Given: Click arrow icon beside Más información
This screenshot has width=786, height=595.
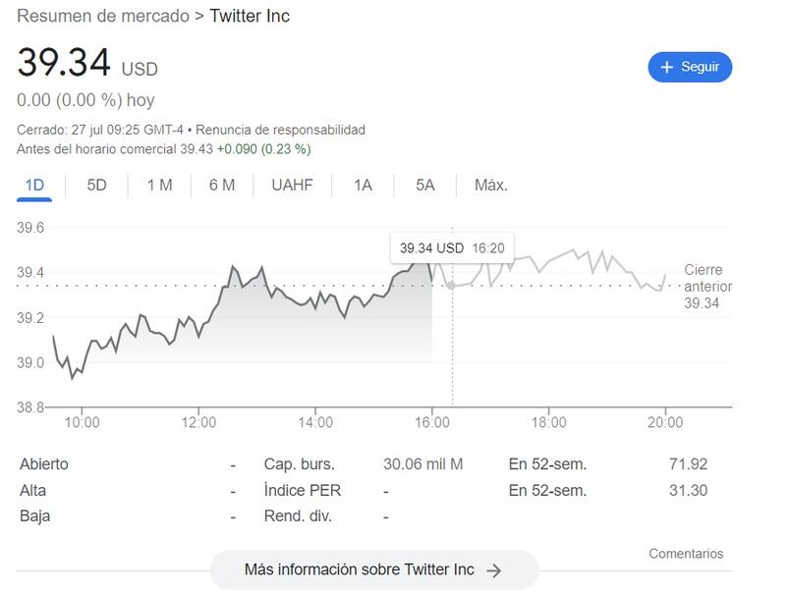Looking at the screenshot, I should click(x=494, y=570).
